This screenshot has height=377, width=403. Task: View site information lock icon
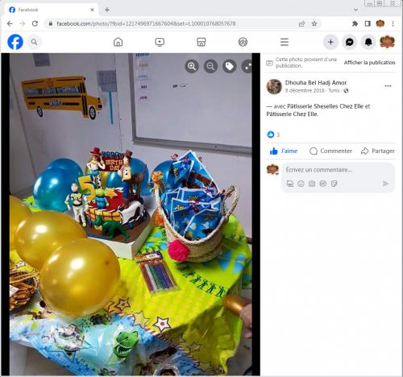50,23
